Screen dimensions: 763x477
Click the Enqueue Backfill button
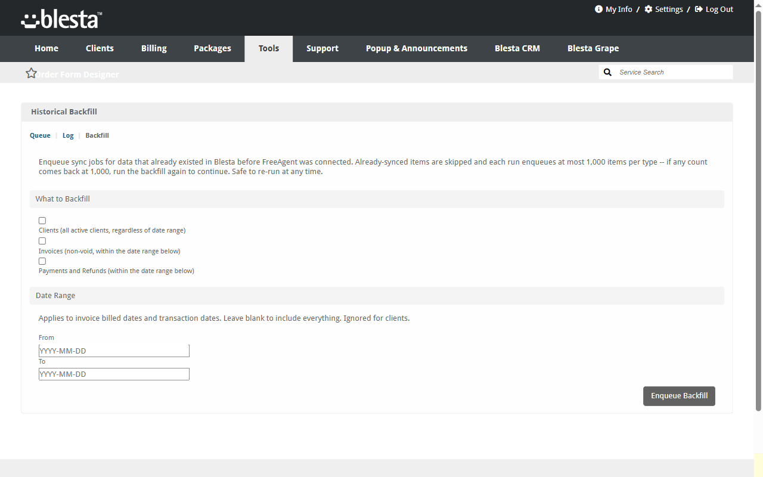click(679, 396)
